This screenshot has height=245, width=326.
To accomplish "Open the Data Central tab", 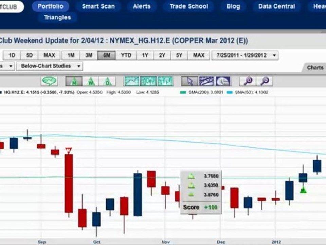I will [276, 6].
